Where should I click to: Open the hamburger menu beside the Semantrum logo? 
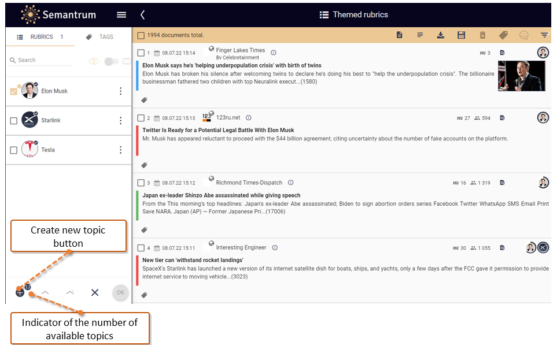coord(121,15)
